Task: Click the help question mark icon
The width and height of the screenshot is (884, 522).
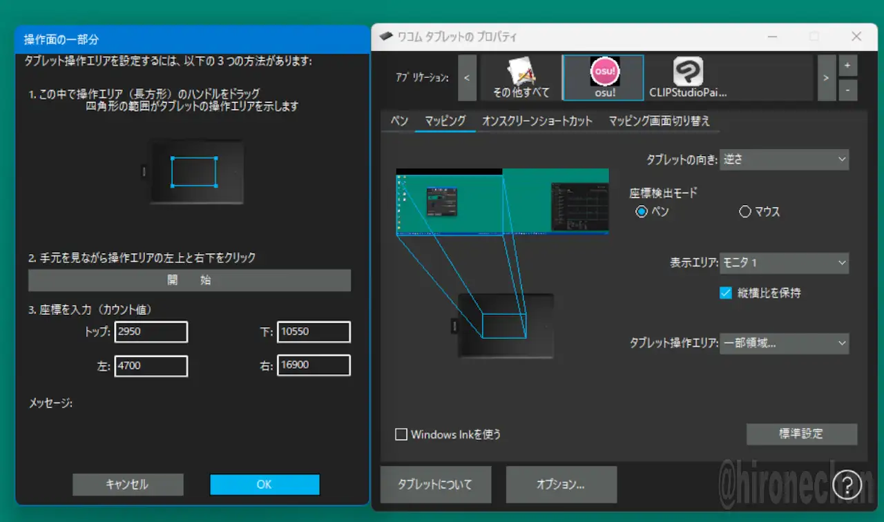Action: [847, 485]
